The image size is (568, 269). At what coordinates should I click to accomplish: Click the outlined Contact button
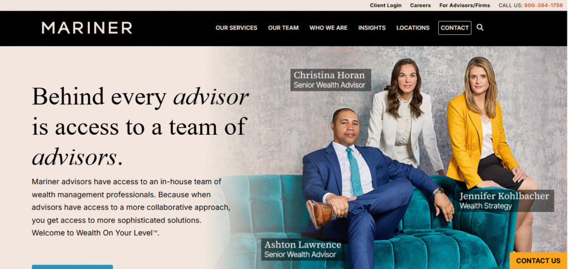click(x=455, y=28)
